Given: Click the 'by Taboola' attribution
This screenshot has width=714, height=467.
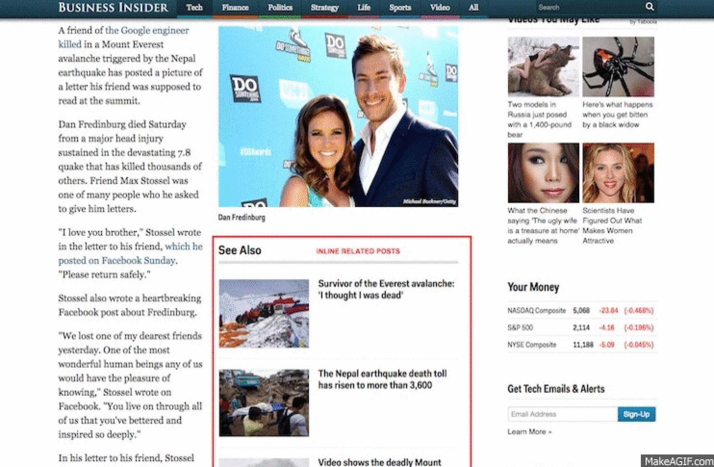Looking at the screenshot, I should point(643,22).
